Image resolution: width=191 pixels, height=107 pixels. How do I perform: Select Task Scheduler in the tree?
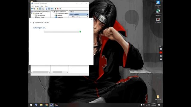41,15
